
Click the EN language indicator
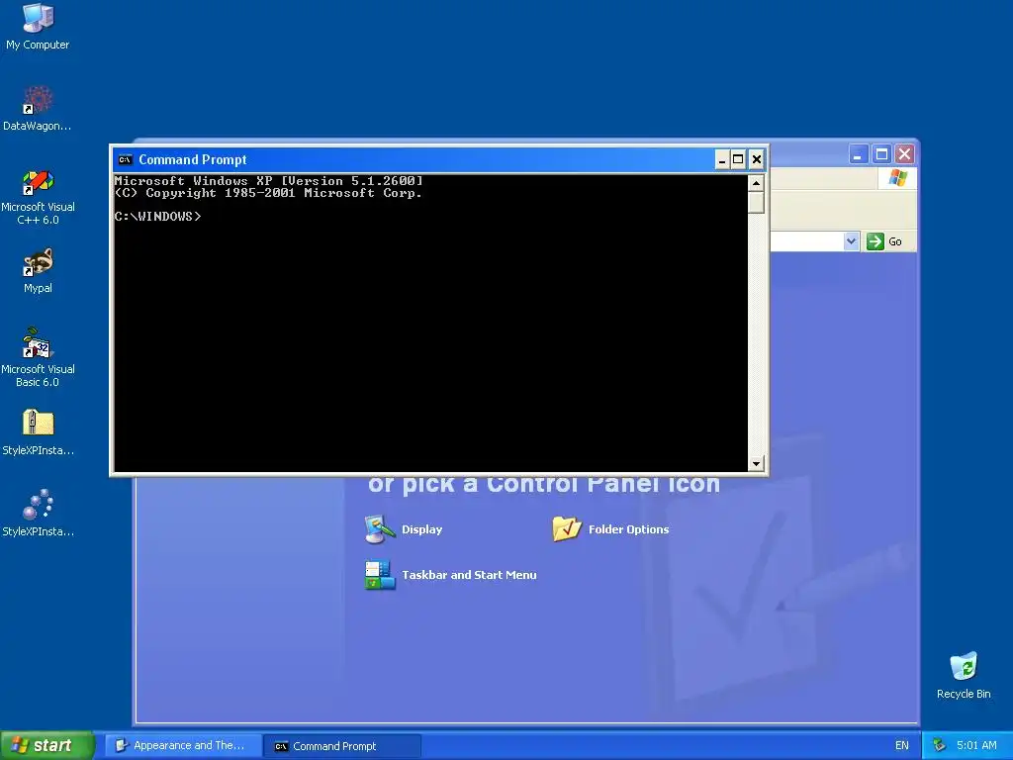[902, 745]
